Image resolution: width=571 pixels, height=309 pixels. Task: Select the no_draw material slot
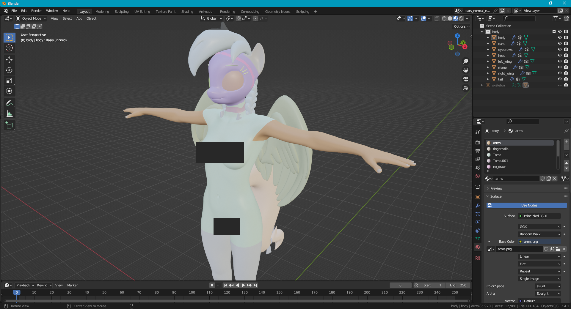(520, 167)
